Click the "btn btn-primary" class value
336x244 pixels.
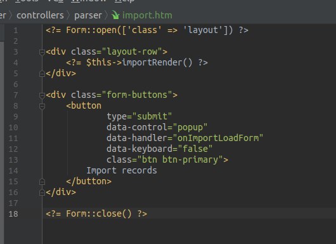180,159
